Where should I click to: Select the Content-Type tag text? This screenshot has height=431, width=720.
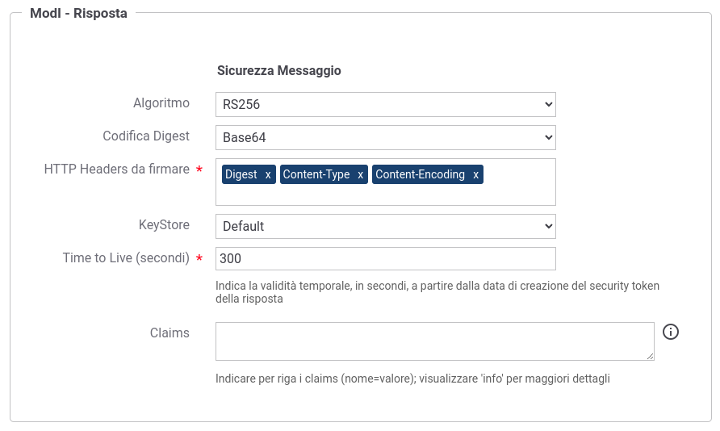point(316,174)
